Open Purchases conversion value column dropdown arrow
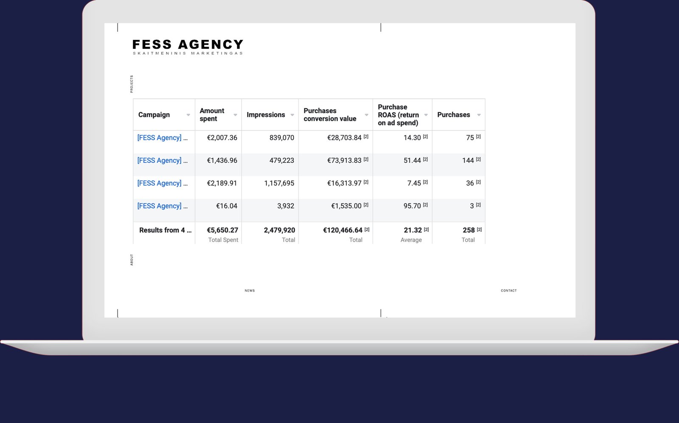 click(x=366, y=115)
